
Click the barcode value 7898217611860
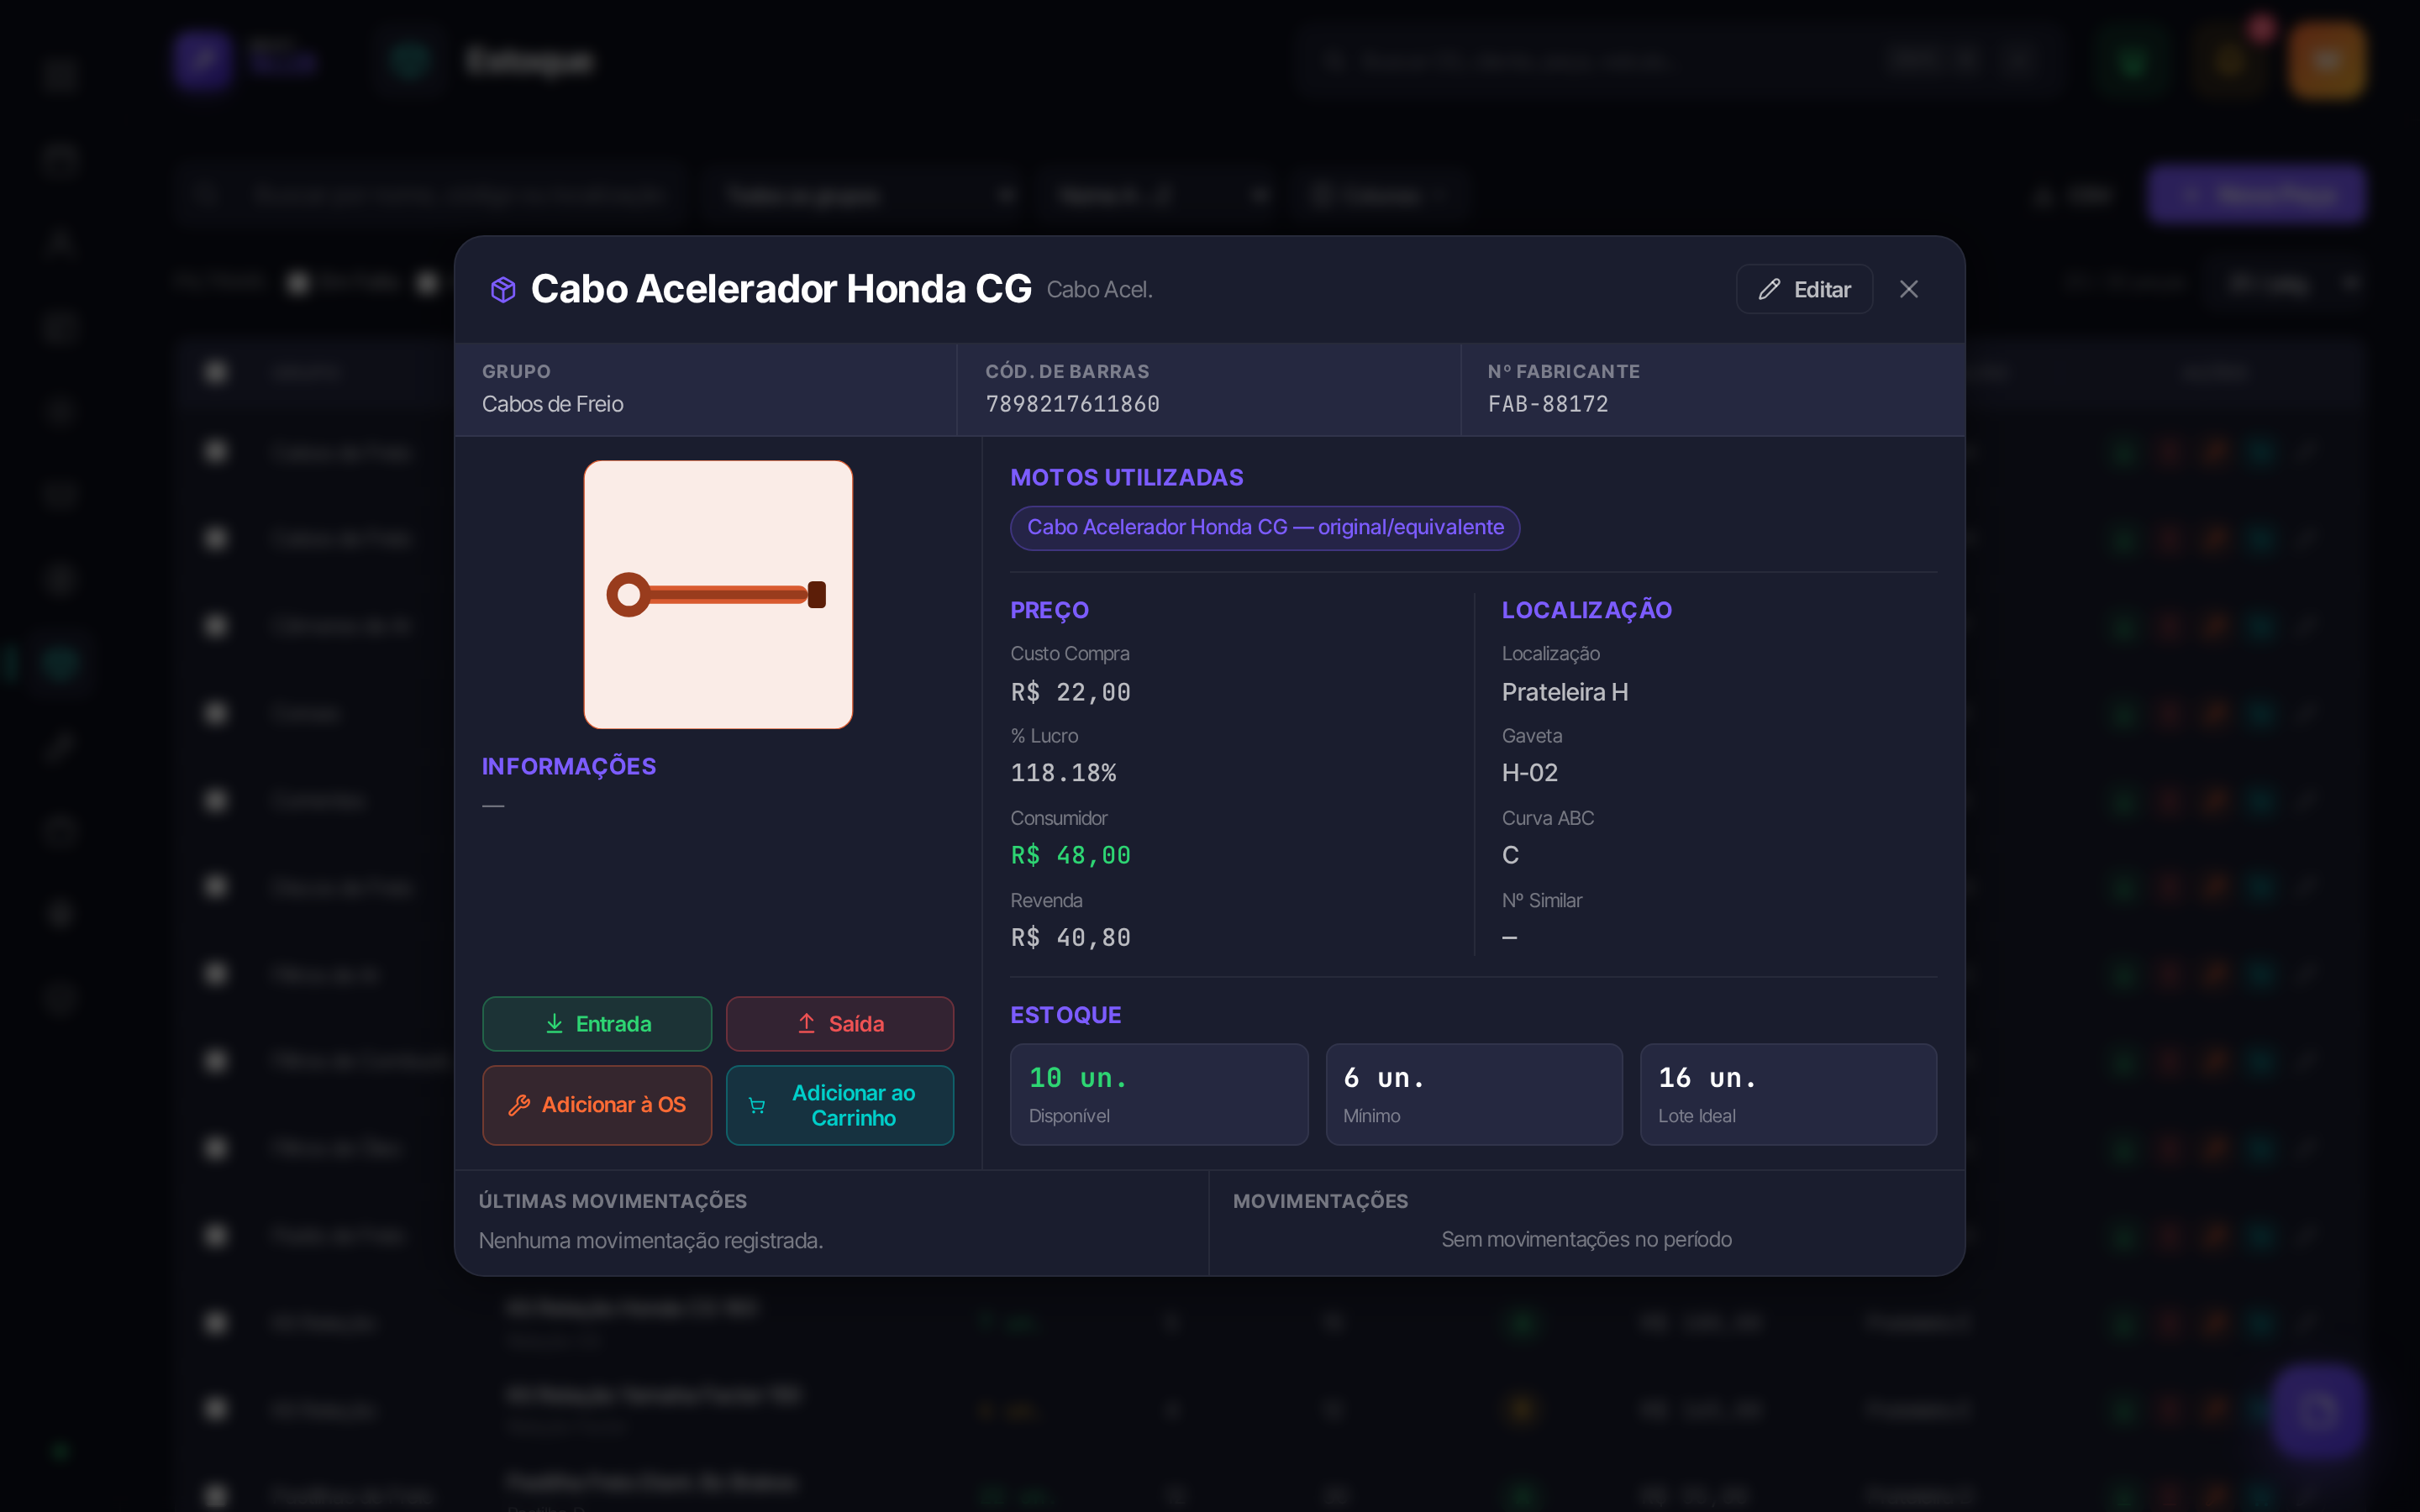point(1072,404)
